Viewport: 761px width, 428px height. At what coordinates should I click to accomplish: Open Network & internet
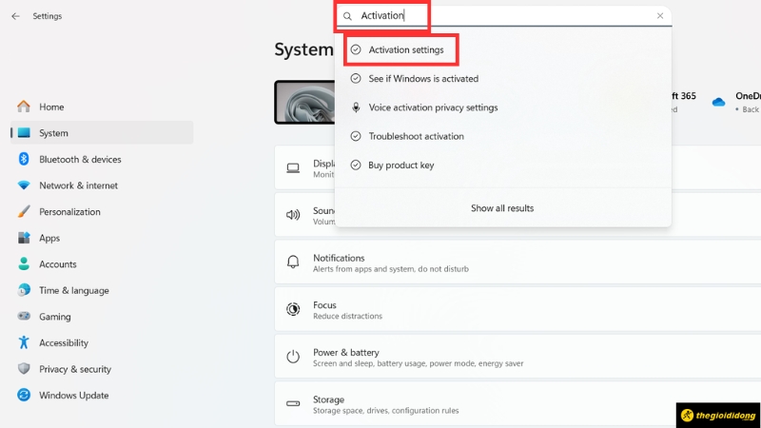pyautogui.click(x=102, y=185)
